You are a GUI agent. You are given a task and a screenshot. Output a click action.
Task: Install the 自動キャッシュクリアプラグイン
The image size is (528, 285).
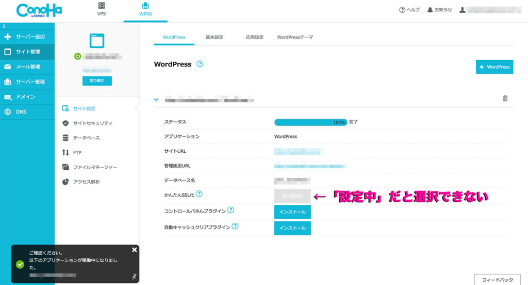coord(292,228)
